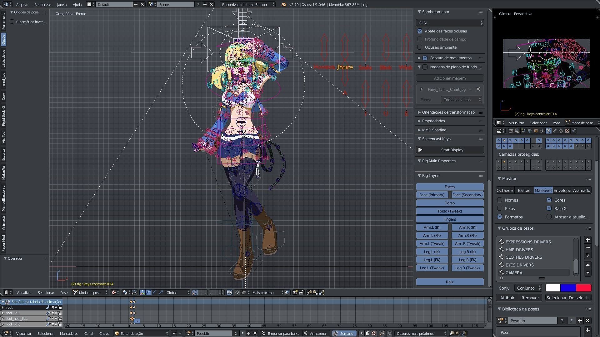Enable bone Nomes display checkbox
The image size is (600, 337).
[500, 200]
